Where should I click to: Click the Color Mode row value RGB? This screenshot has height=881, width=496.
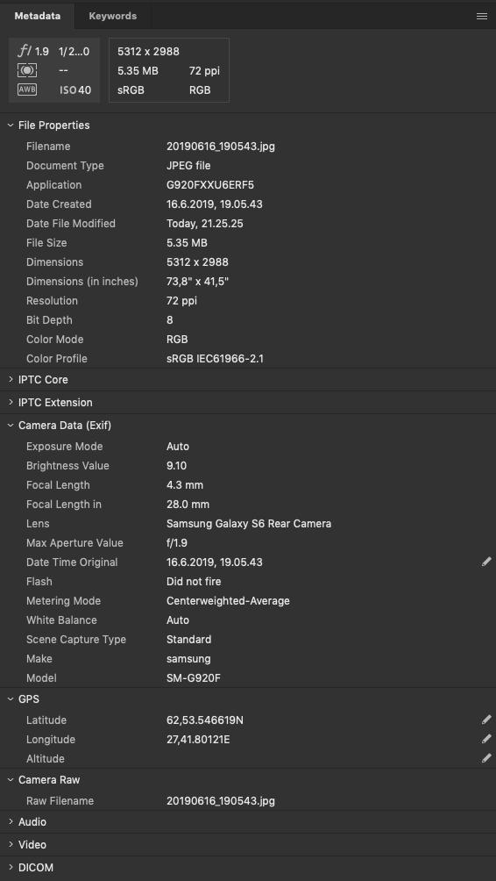[177, 340]
